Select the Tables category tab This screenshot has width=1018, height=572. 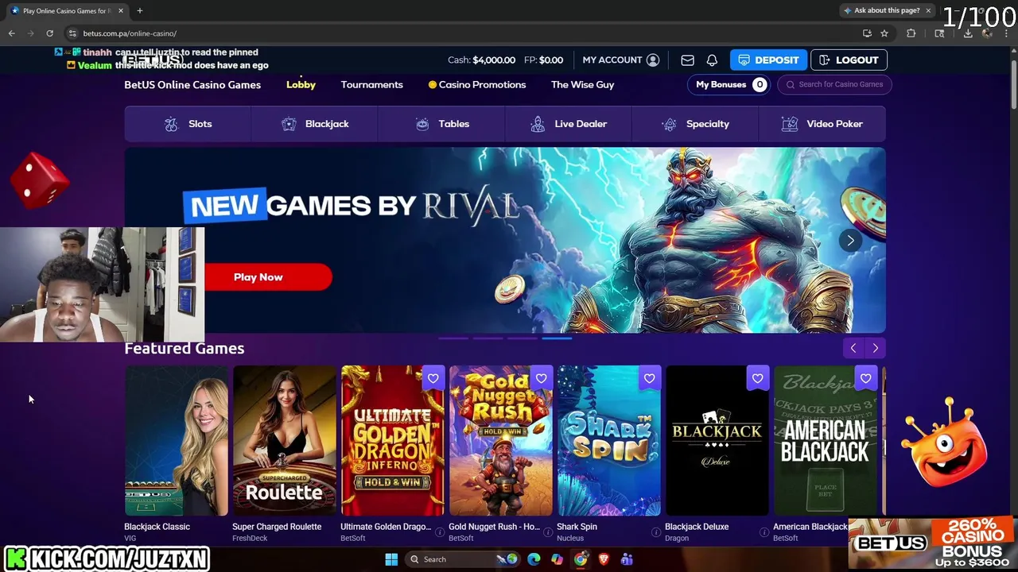(441, 124)
